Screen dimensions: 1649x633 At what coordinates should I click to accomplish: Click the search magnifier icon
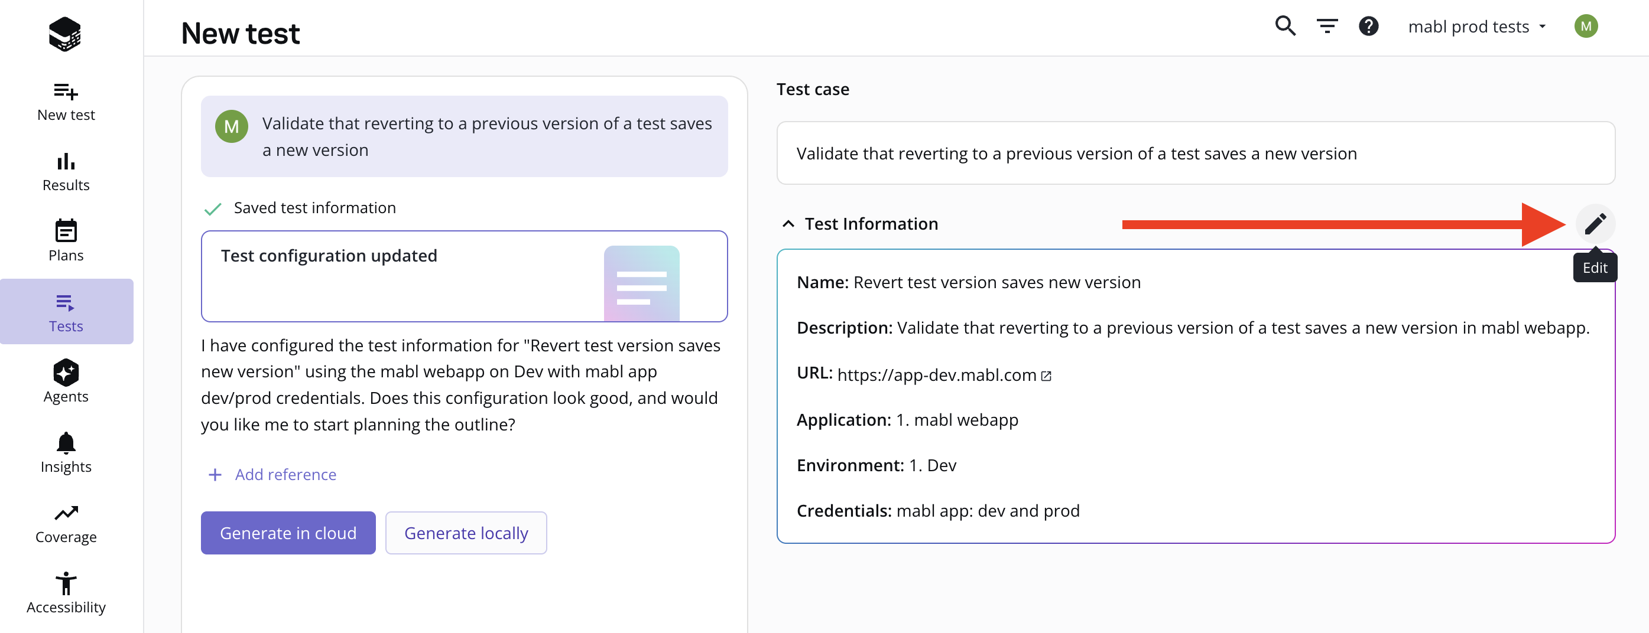(1285, 26)
